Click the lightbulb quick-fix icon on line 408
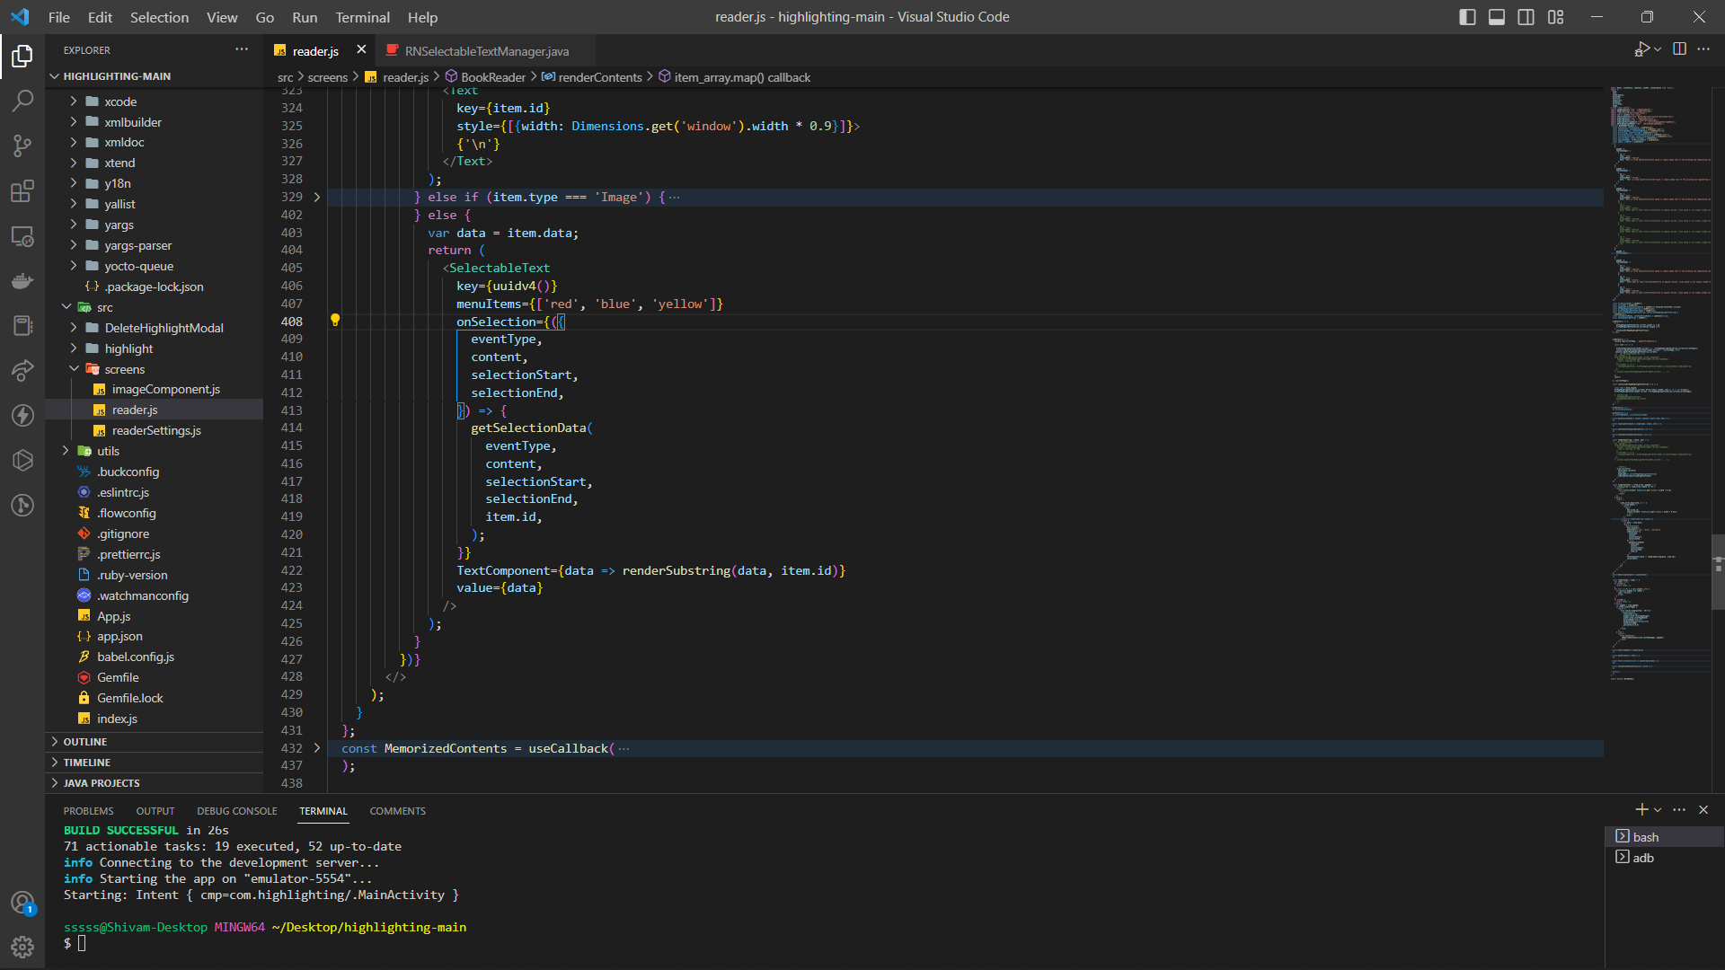The image size is (1725, 970). (335, 321)
